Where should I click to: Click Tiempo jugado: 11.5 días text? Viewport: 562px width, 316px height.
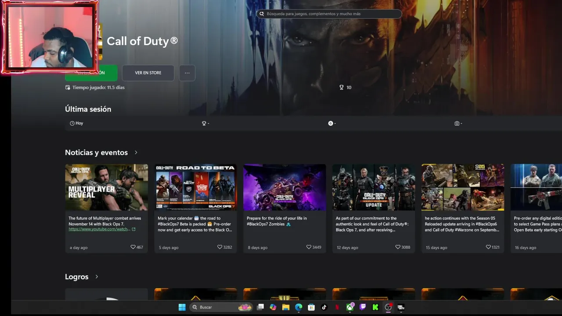click(x=98, y=87)
